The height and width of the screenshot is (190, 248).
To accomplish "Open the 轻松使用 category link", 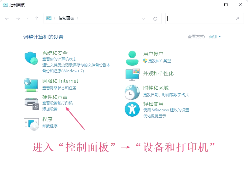I will (x=153, y=104).
